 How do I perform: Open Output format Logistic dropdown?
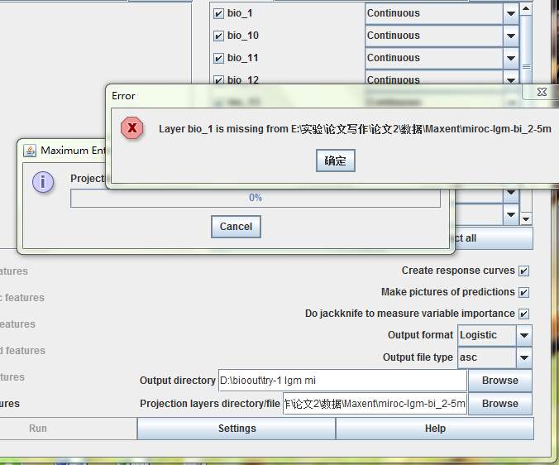523,335
